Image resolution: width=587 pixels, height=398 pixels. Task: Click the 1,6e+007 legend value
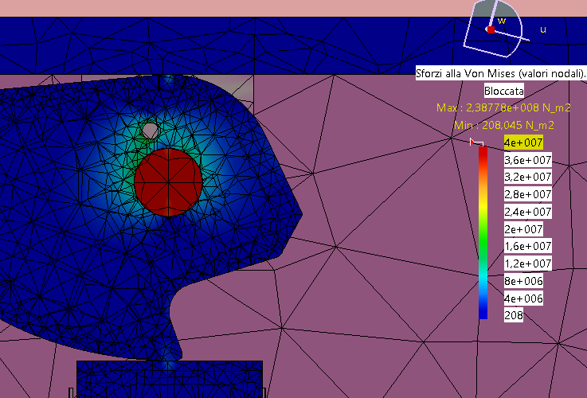coord(527,246)
